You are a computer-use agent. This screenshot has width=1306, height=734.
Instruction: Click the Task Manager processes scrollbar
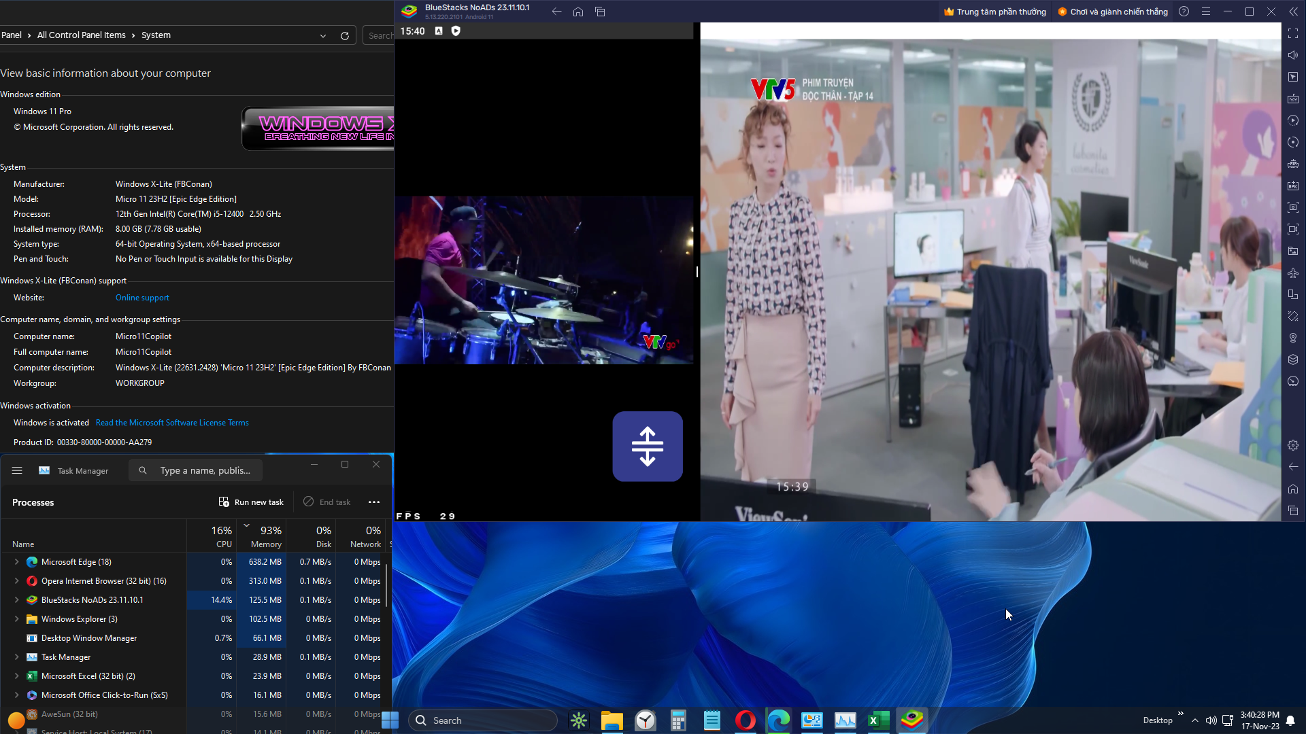point(387,584)
